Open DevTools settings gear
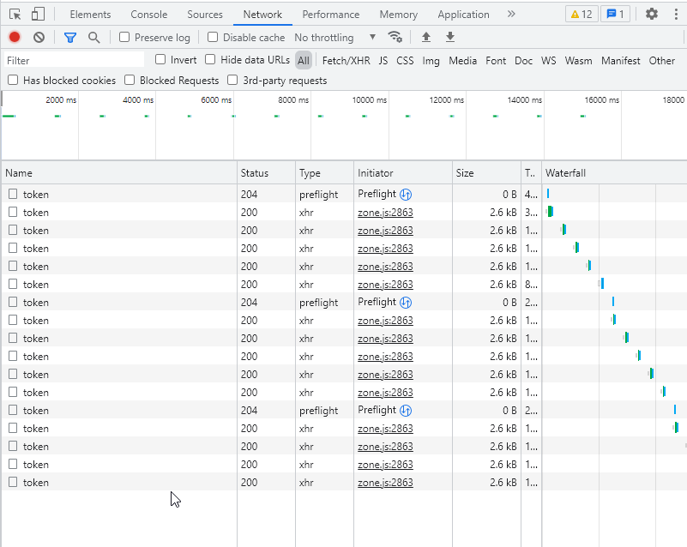Viewport: 687px width, 547px height. [652, 15]
